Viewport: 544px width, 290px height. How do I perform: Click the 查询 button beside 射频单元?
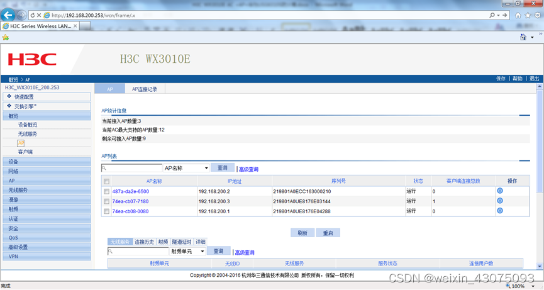click(219, 251)
